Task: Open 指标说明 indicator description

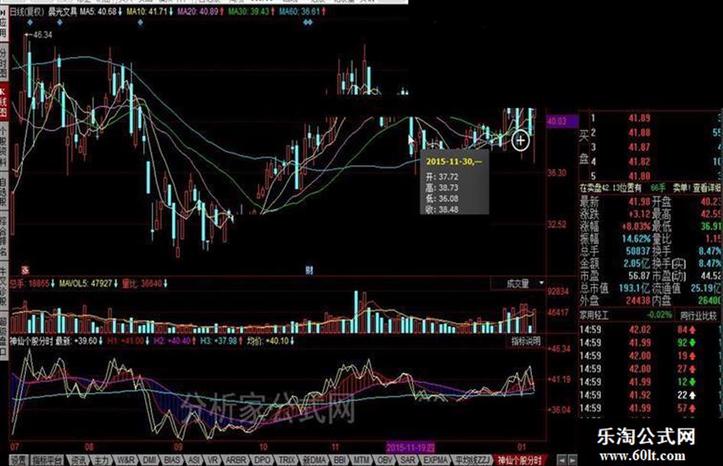Action: 526,341
